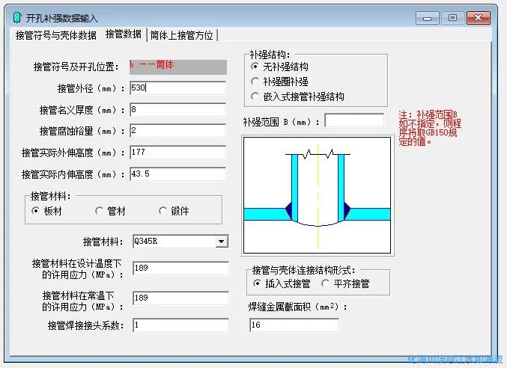Viewport: 507px width, 368px height.
Task: Edit design temperature allowable stress field
Action: [x=180, y=268]
